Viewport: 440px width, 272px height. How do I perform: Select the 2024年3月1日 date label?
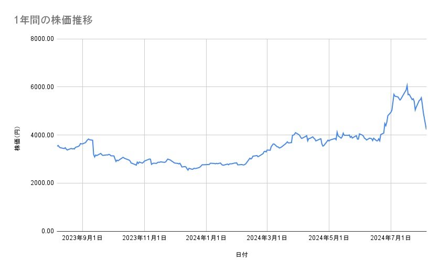[x=267, y=238]
